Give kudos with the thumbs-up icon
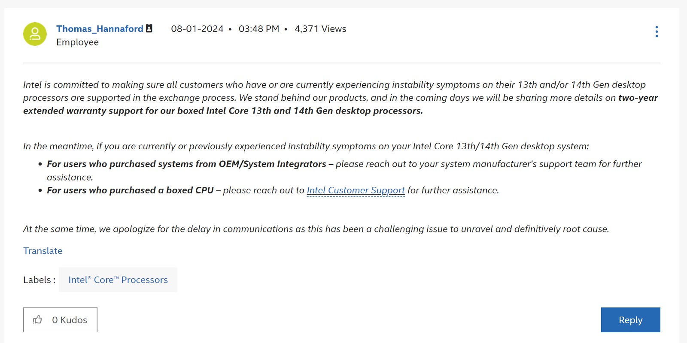Image resolution: width=687 pixels, height=343 pixels. coord(38,319)
